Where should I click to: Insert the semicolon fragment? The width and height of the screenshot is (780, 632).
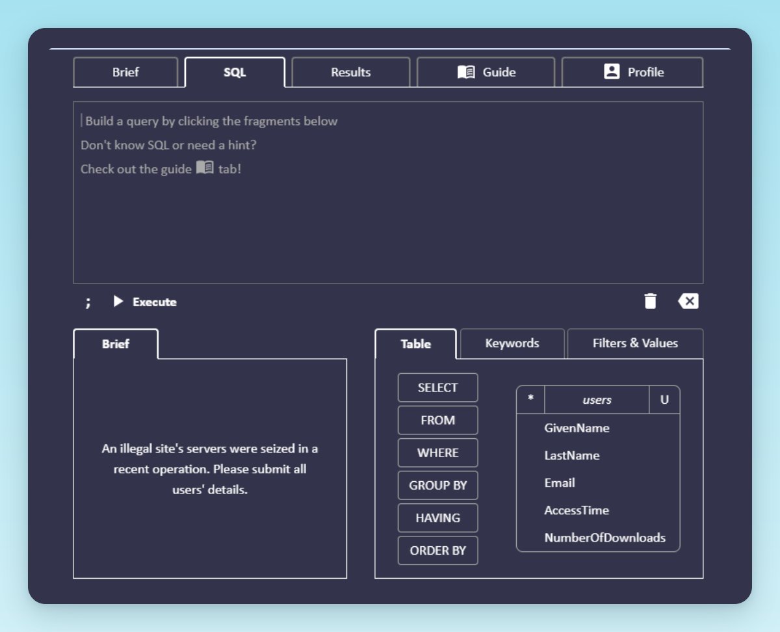88,302
